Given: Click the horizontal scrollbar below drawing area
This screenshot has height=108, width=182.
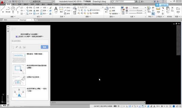Looking at the screenshot, I should pyautogui.click(x=98, y=102).
